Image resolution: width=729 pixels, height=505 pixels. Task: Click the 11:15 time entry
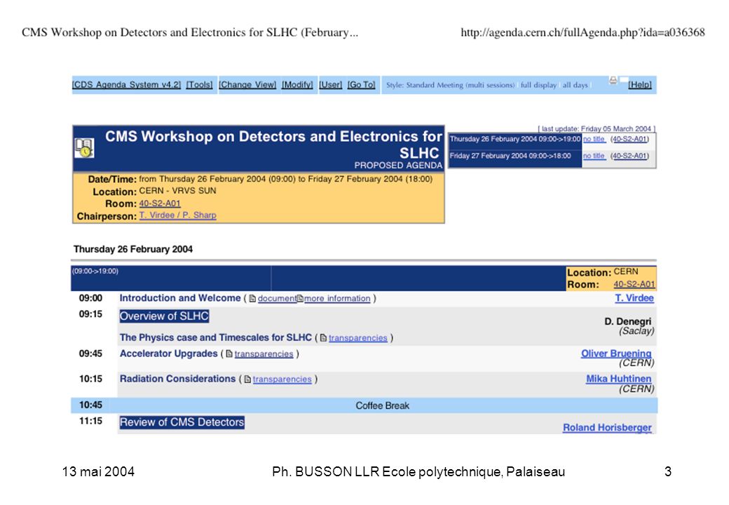[x=90, y=422]
